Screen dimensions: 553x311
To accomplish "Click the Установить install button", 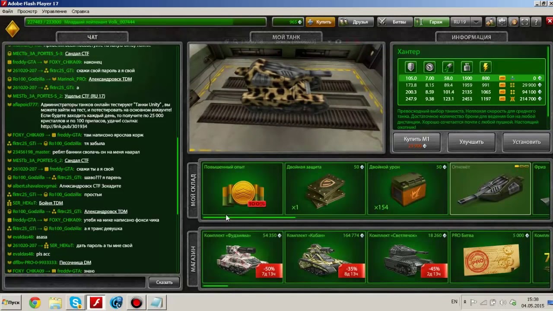I will tap(527, 142).
